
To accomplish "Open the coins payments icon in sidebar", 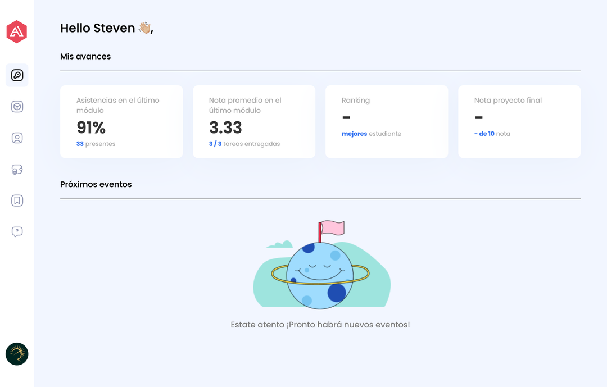I will pyautogui.click(x=17, y=170).
